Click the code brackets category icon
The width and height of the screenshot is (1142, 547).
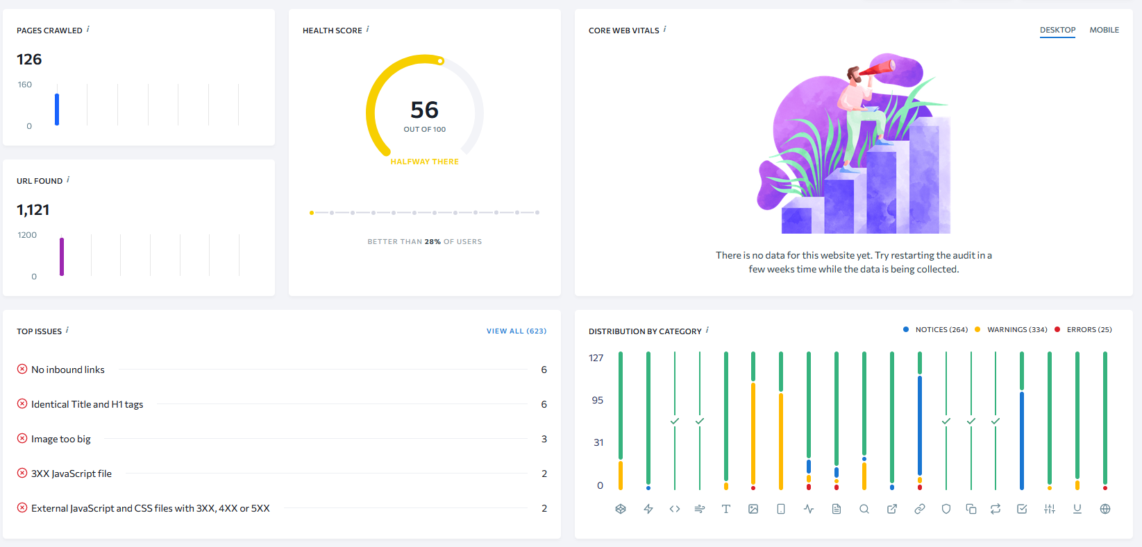(x=675, y=509)
